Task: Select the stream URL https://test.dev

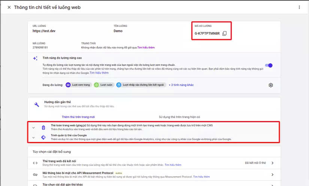Action: click(44, 31)
